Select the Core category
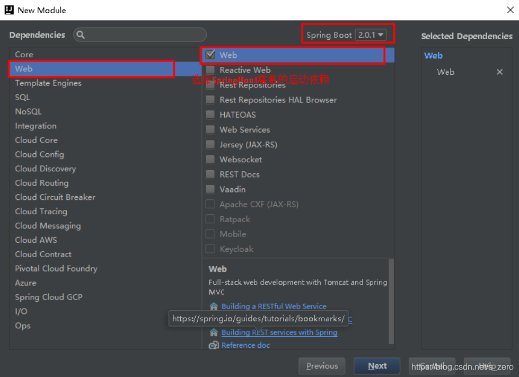519x377 pixels. [x=105, y=54]
